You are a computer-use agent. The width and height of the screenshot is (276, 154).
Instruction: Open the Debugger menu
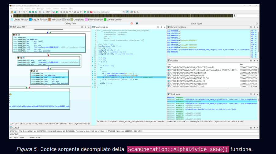pyautogui.click(x=40, y=9)
